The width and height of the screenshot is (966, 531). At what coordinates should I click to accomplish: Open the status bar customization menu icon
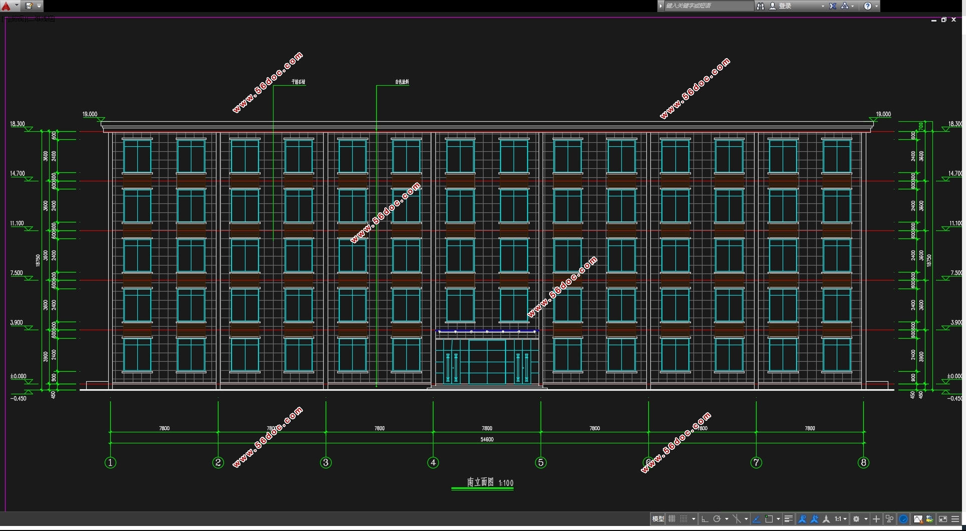(955, 519)
